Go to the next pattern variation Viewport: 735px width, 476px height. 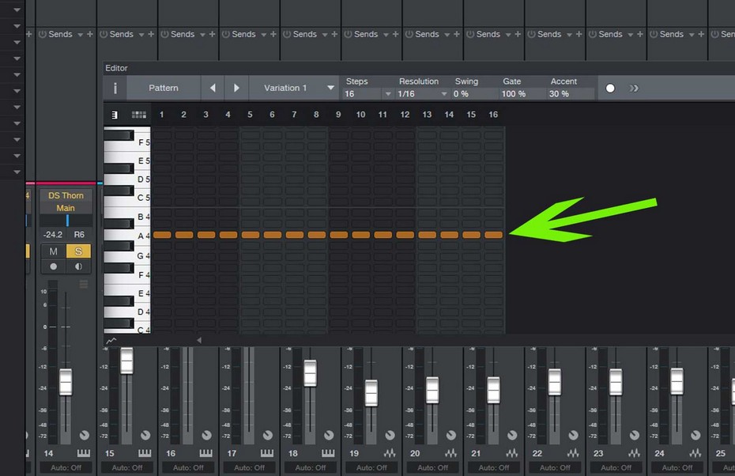tap(236, 88)
